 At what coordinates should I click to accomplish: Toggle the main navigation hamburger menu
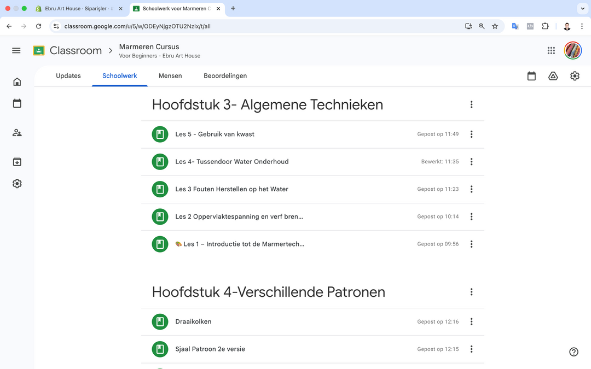click(16, 50)
